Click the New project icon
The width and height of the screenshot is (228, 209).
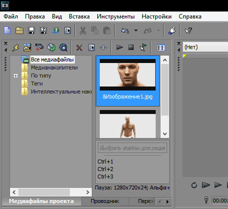point(7,30)
